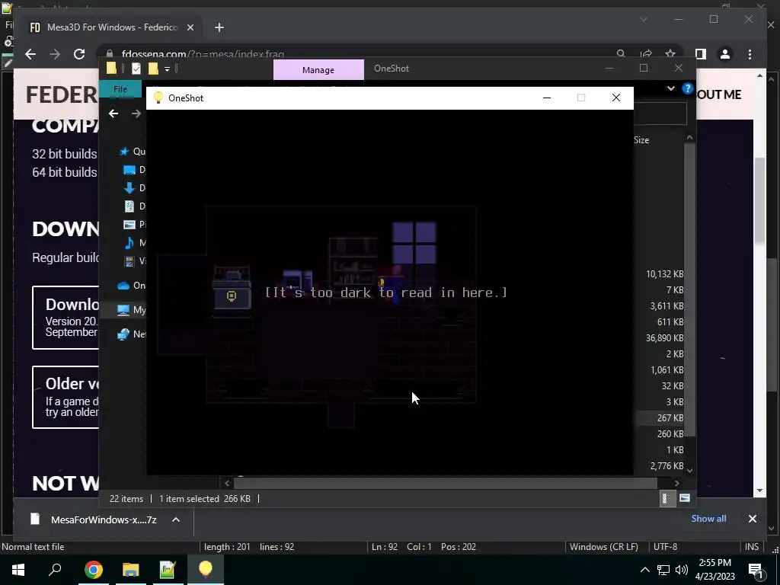Screen dimensions: 780x585
Task: Open Chrome profile avatar
Action: click(x=725, y=54)
